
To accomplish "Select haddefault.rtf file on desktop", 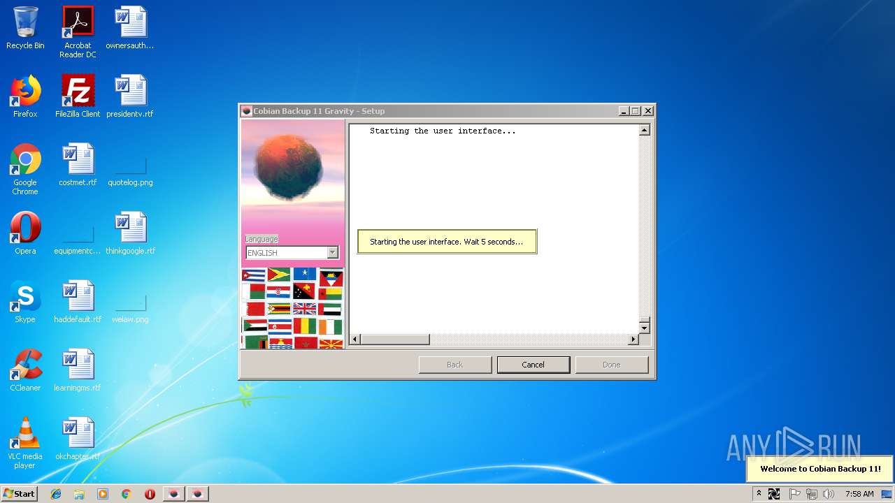I will click(78, 302).
